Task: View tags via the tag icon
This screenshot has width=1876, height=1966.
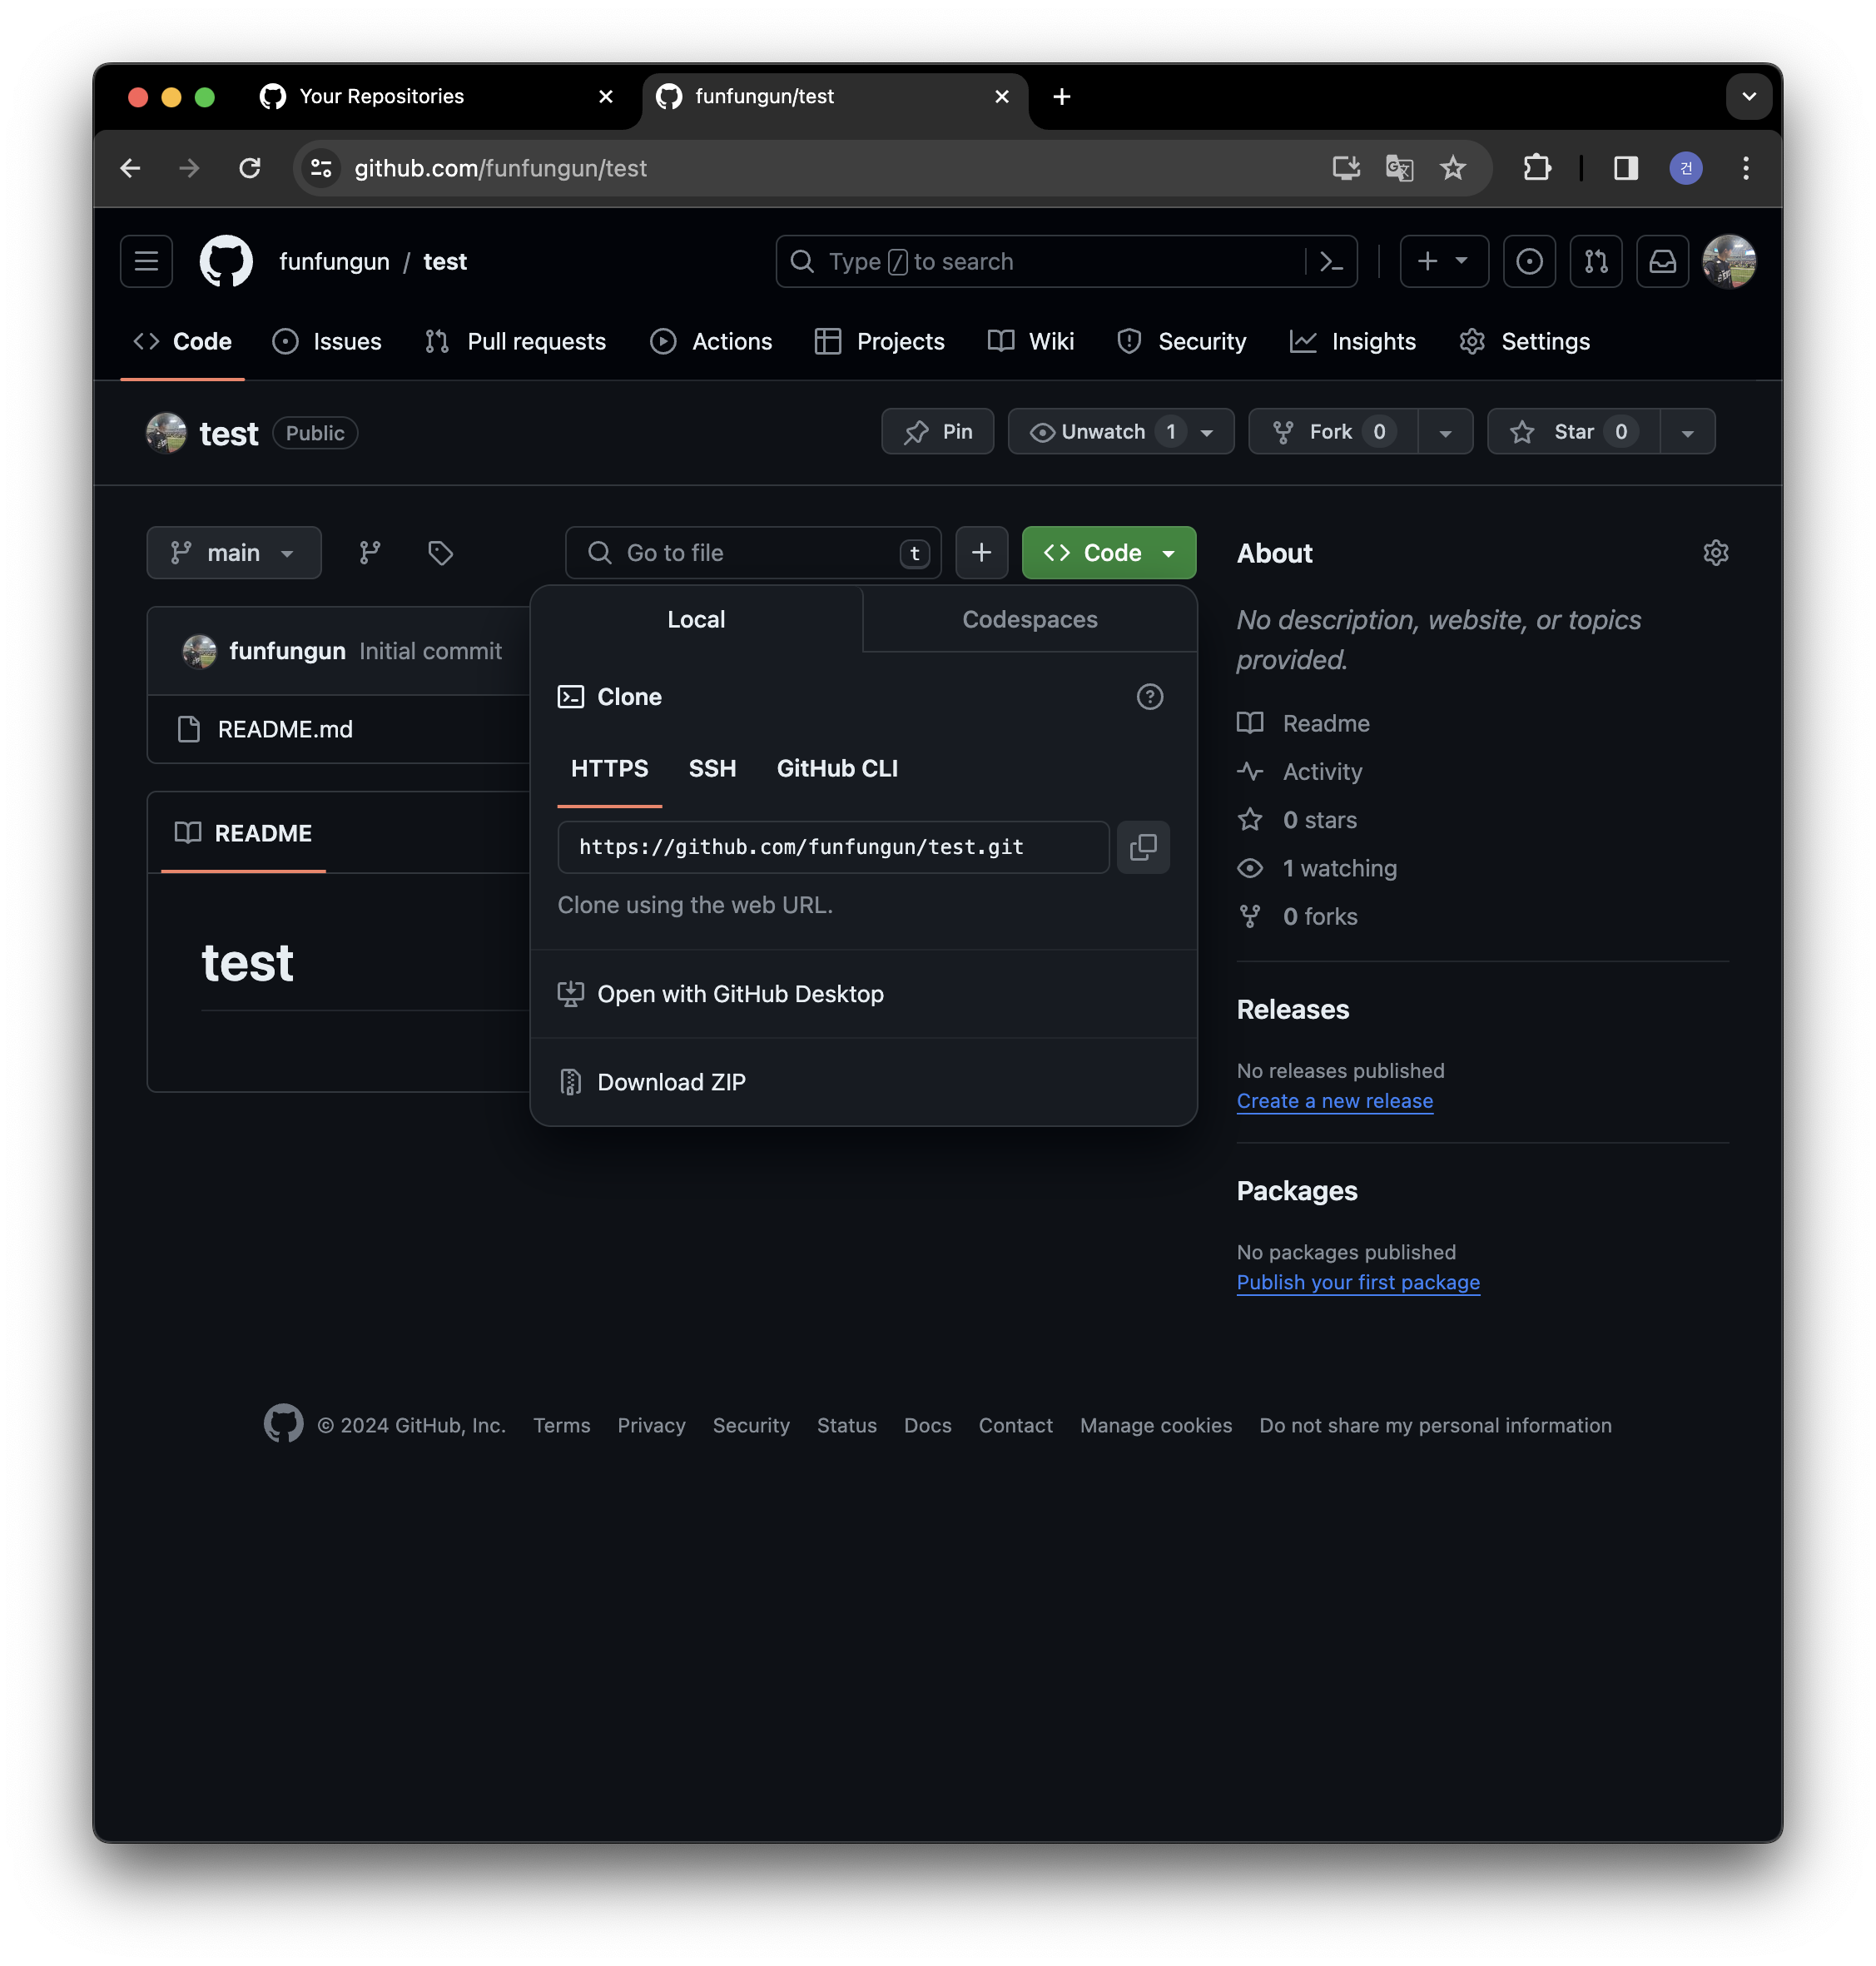Action: pyautogui.click(x=440, y=553)
